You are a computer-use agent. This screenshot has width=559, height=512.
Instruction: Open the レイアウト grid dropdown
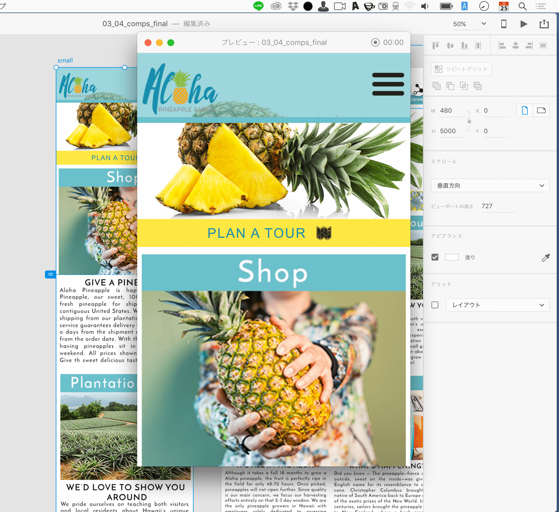coord(498,305)
